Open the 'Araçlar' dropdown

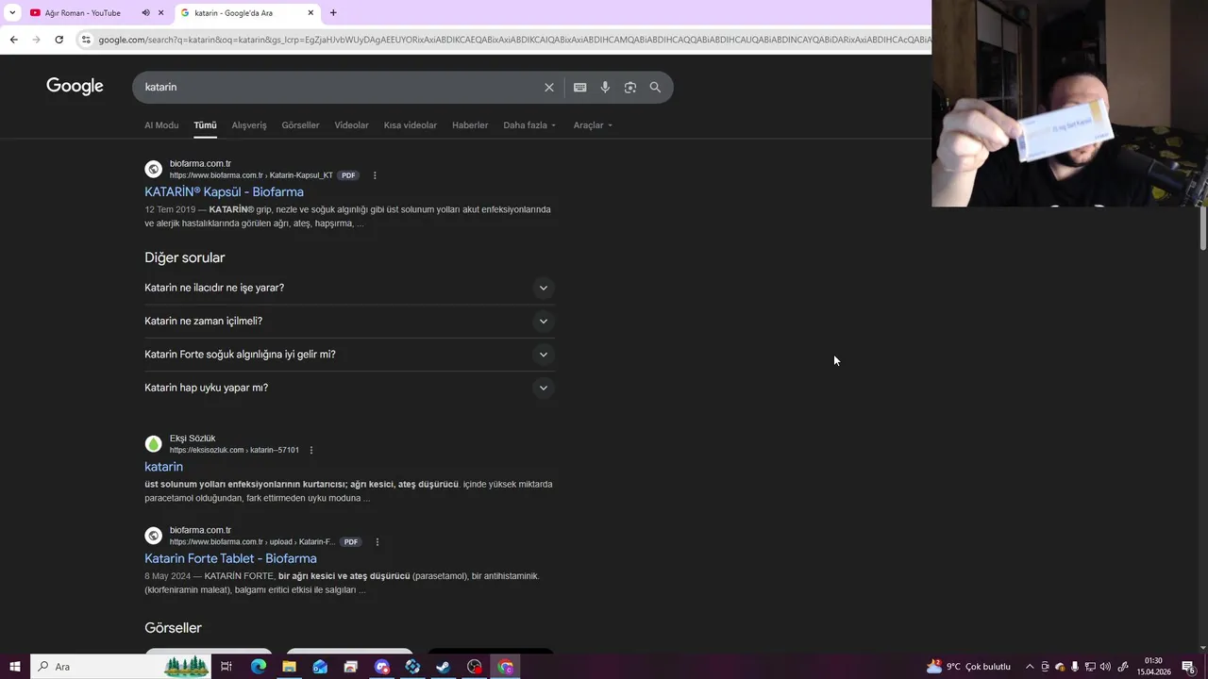point(593,125)
